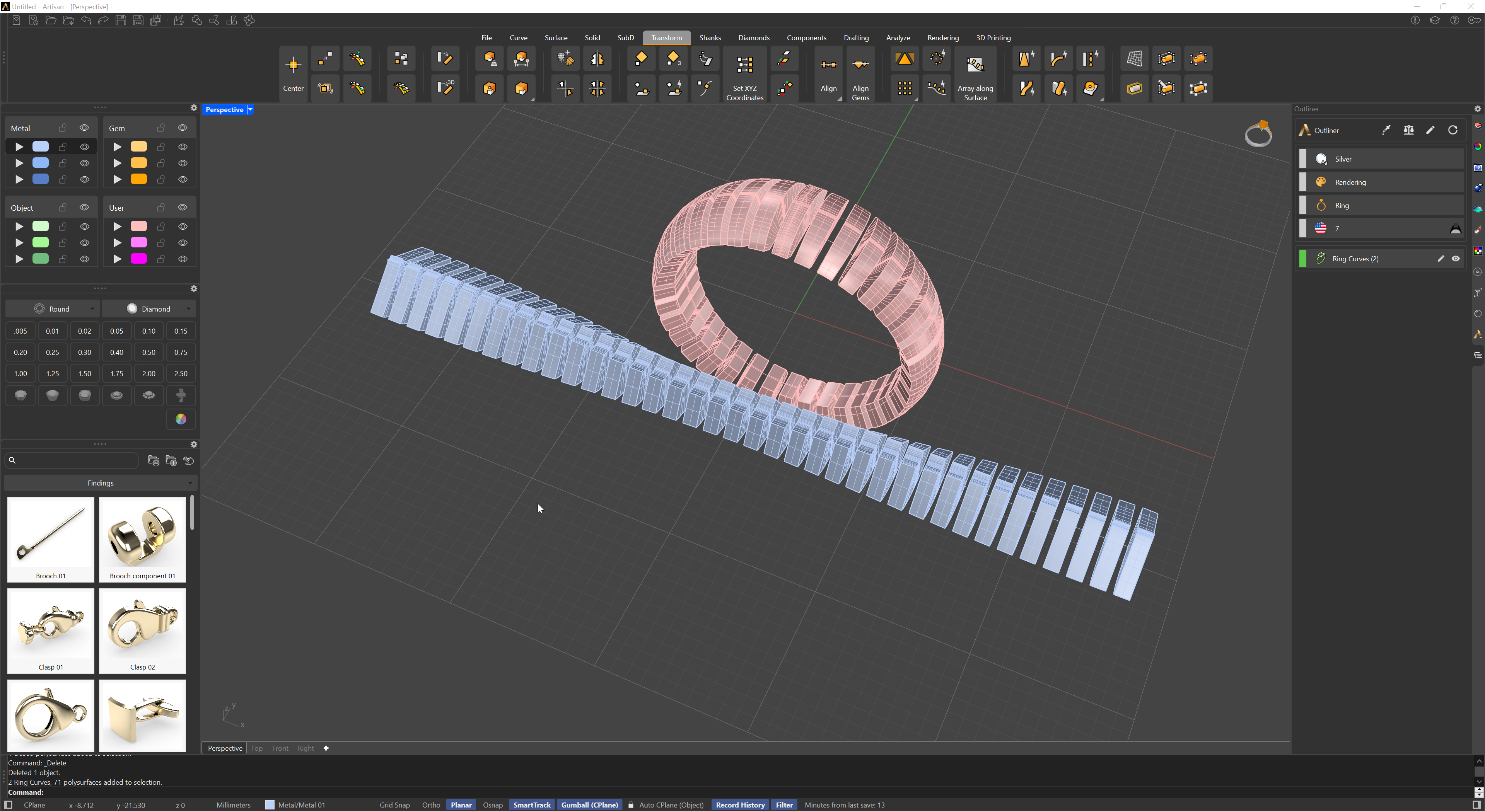The height and width of the screenshot is (811, 1485).
Task: Open the color wheel below the gem sizes
Action: coord(181,419)
